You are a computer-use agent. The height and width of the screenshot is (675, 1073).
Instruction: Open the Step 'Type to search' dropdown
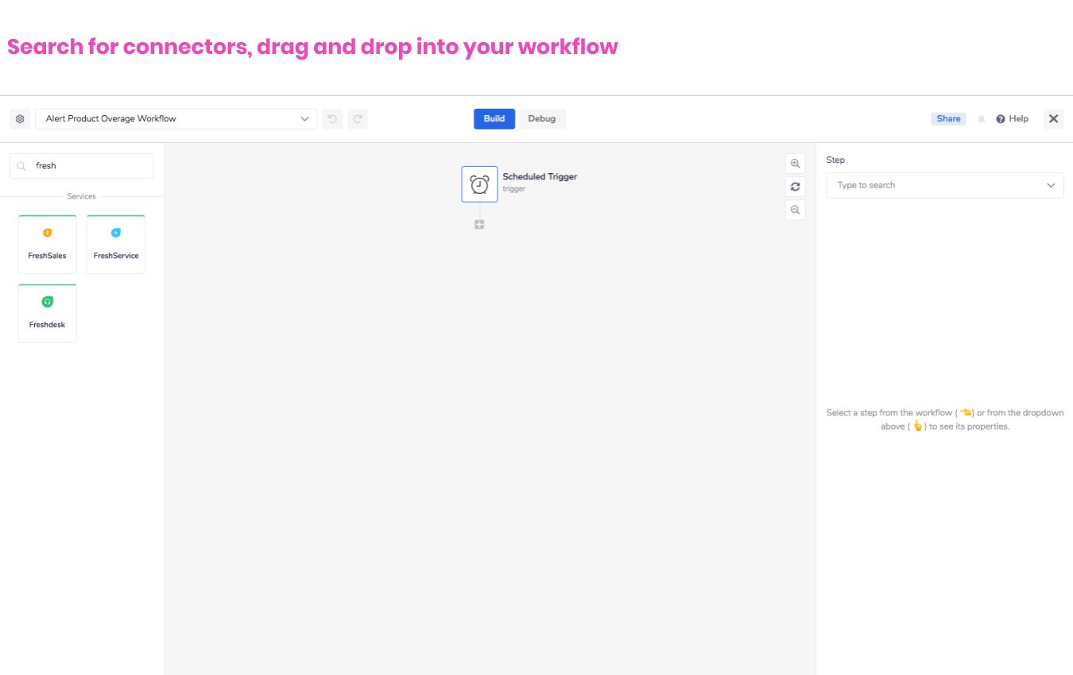[944, 185]
